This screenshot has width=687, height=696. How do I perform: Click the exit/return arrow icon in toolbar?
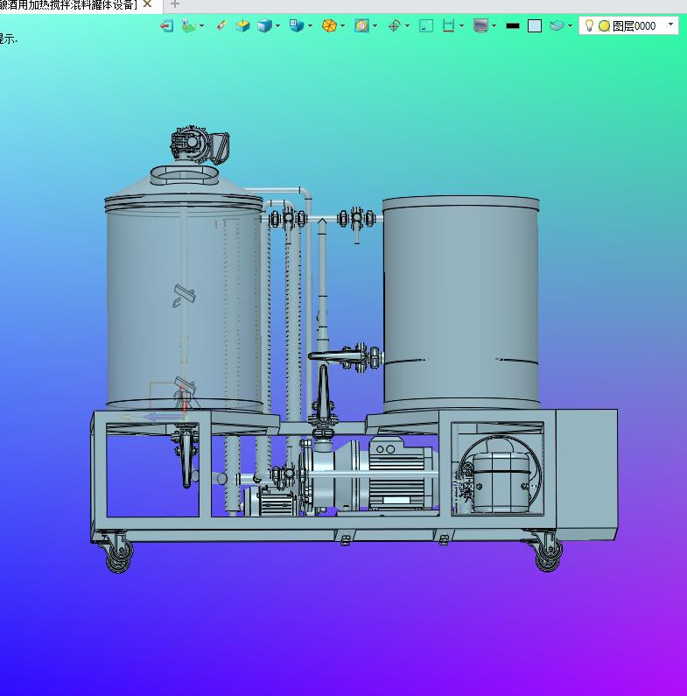click(x=166, y=26)
